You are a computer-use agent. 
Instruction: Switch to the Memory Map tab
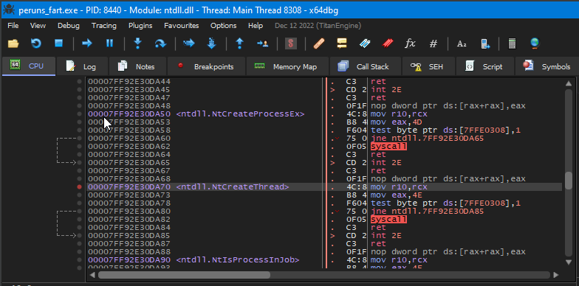[287, 66]
